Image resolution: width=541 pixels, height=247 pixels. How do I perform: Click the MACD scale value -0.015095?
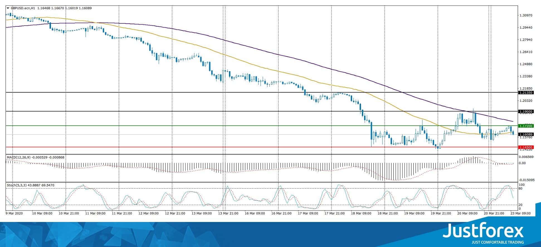pyautogui.click(x=526, y=180)
